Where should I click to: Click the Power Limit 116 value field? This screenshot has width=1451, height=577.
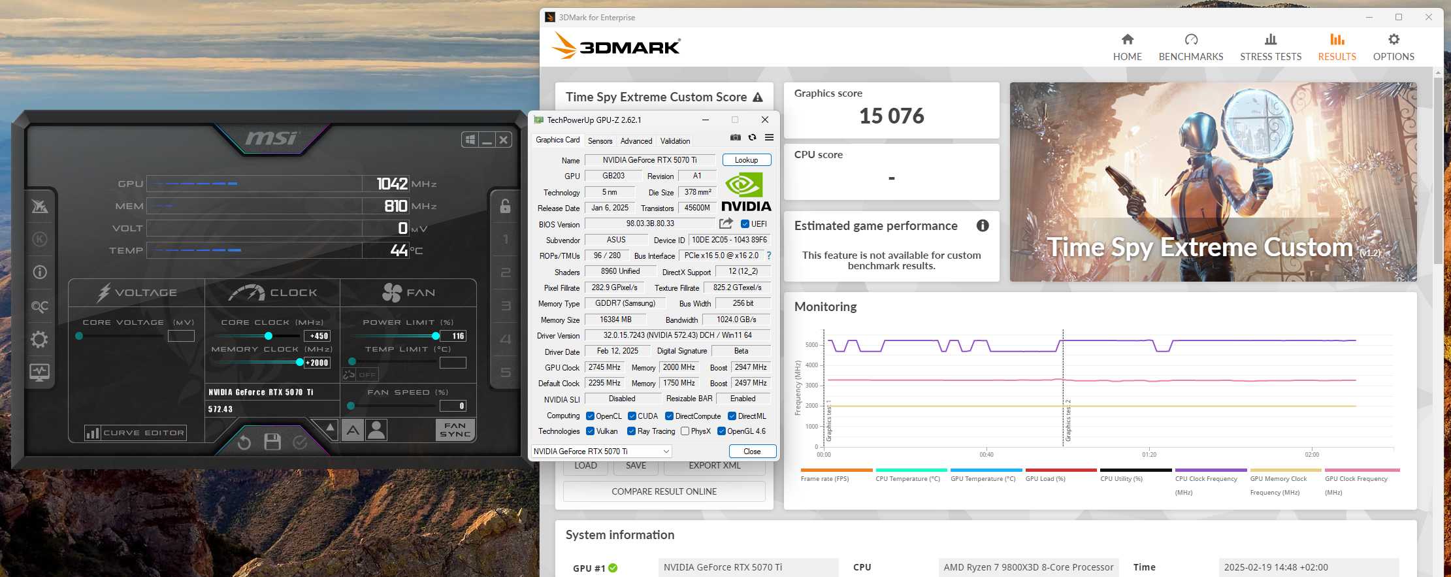tap(453, 336)
